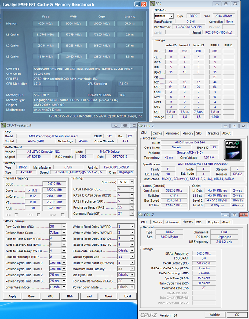Click the Apply button in CPU-Tweaker
The image size is (249, 319).
(x=12, y=296)
